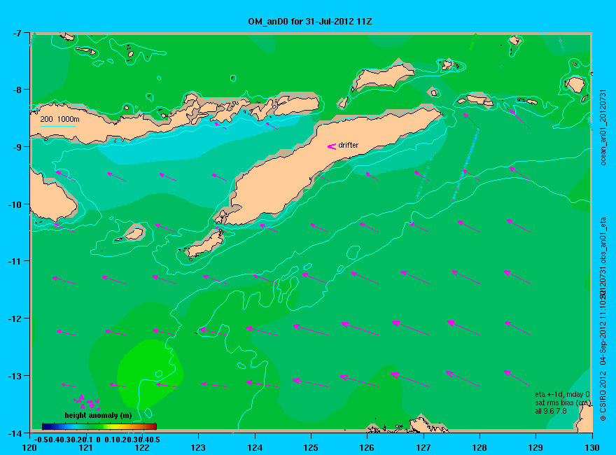Click the magenta drifter arrow symbol beside "drifter"

[332, 146]
